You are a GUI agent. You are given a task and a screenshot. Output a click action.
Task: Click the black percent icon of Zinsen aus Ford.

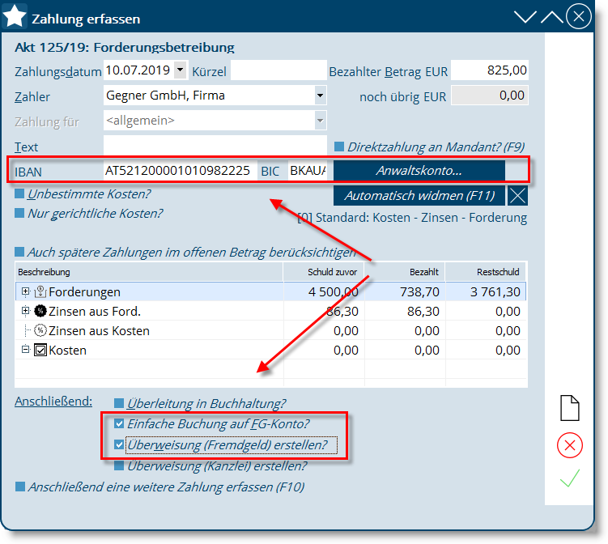click(x=40, y=311)
